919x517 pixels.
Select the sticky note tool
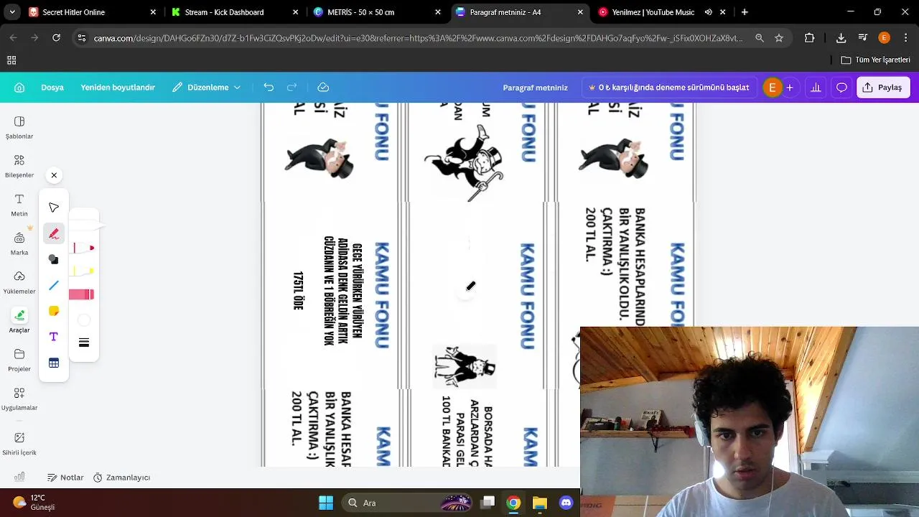(54, 311)
